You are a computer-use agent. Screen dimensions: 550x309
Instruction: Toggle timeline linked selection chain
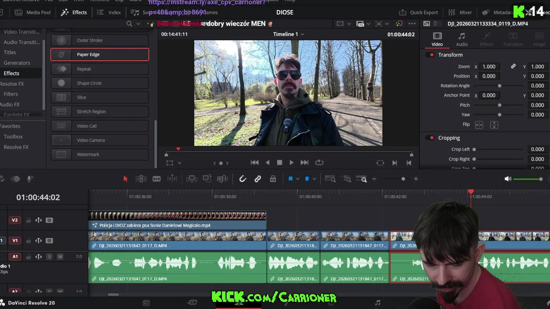coord(258,179)
